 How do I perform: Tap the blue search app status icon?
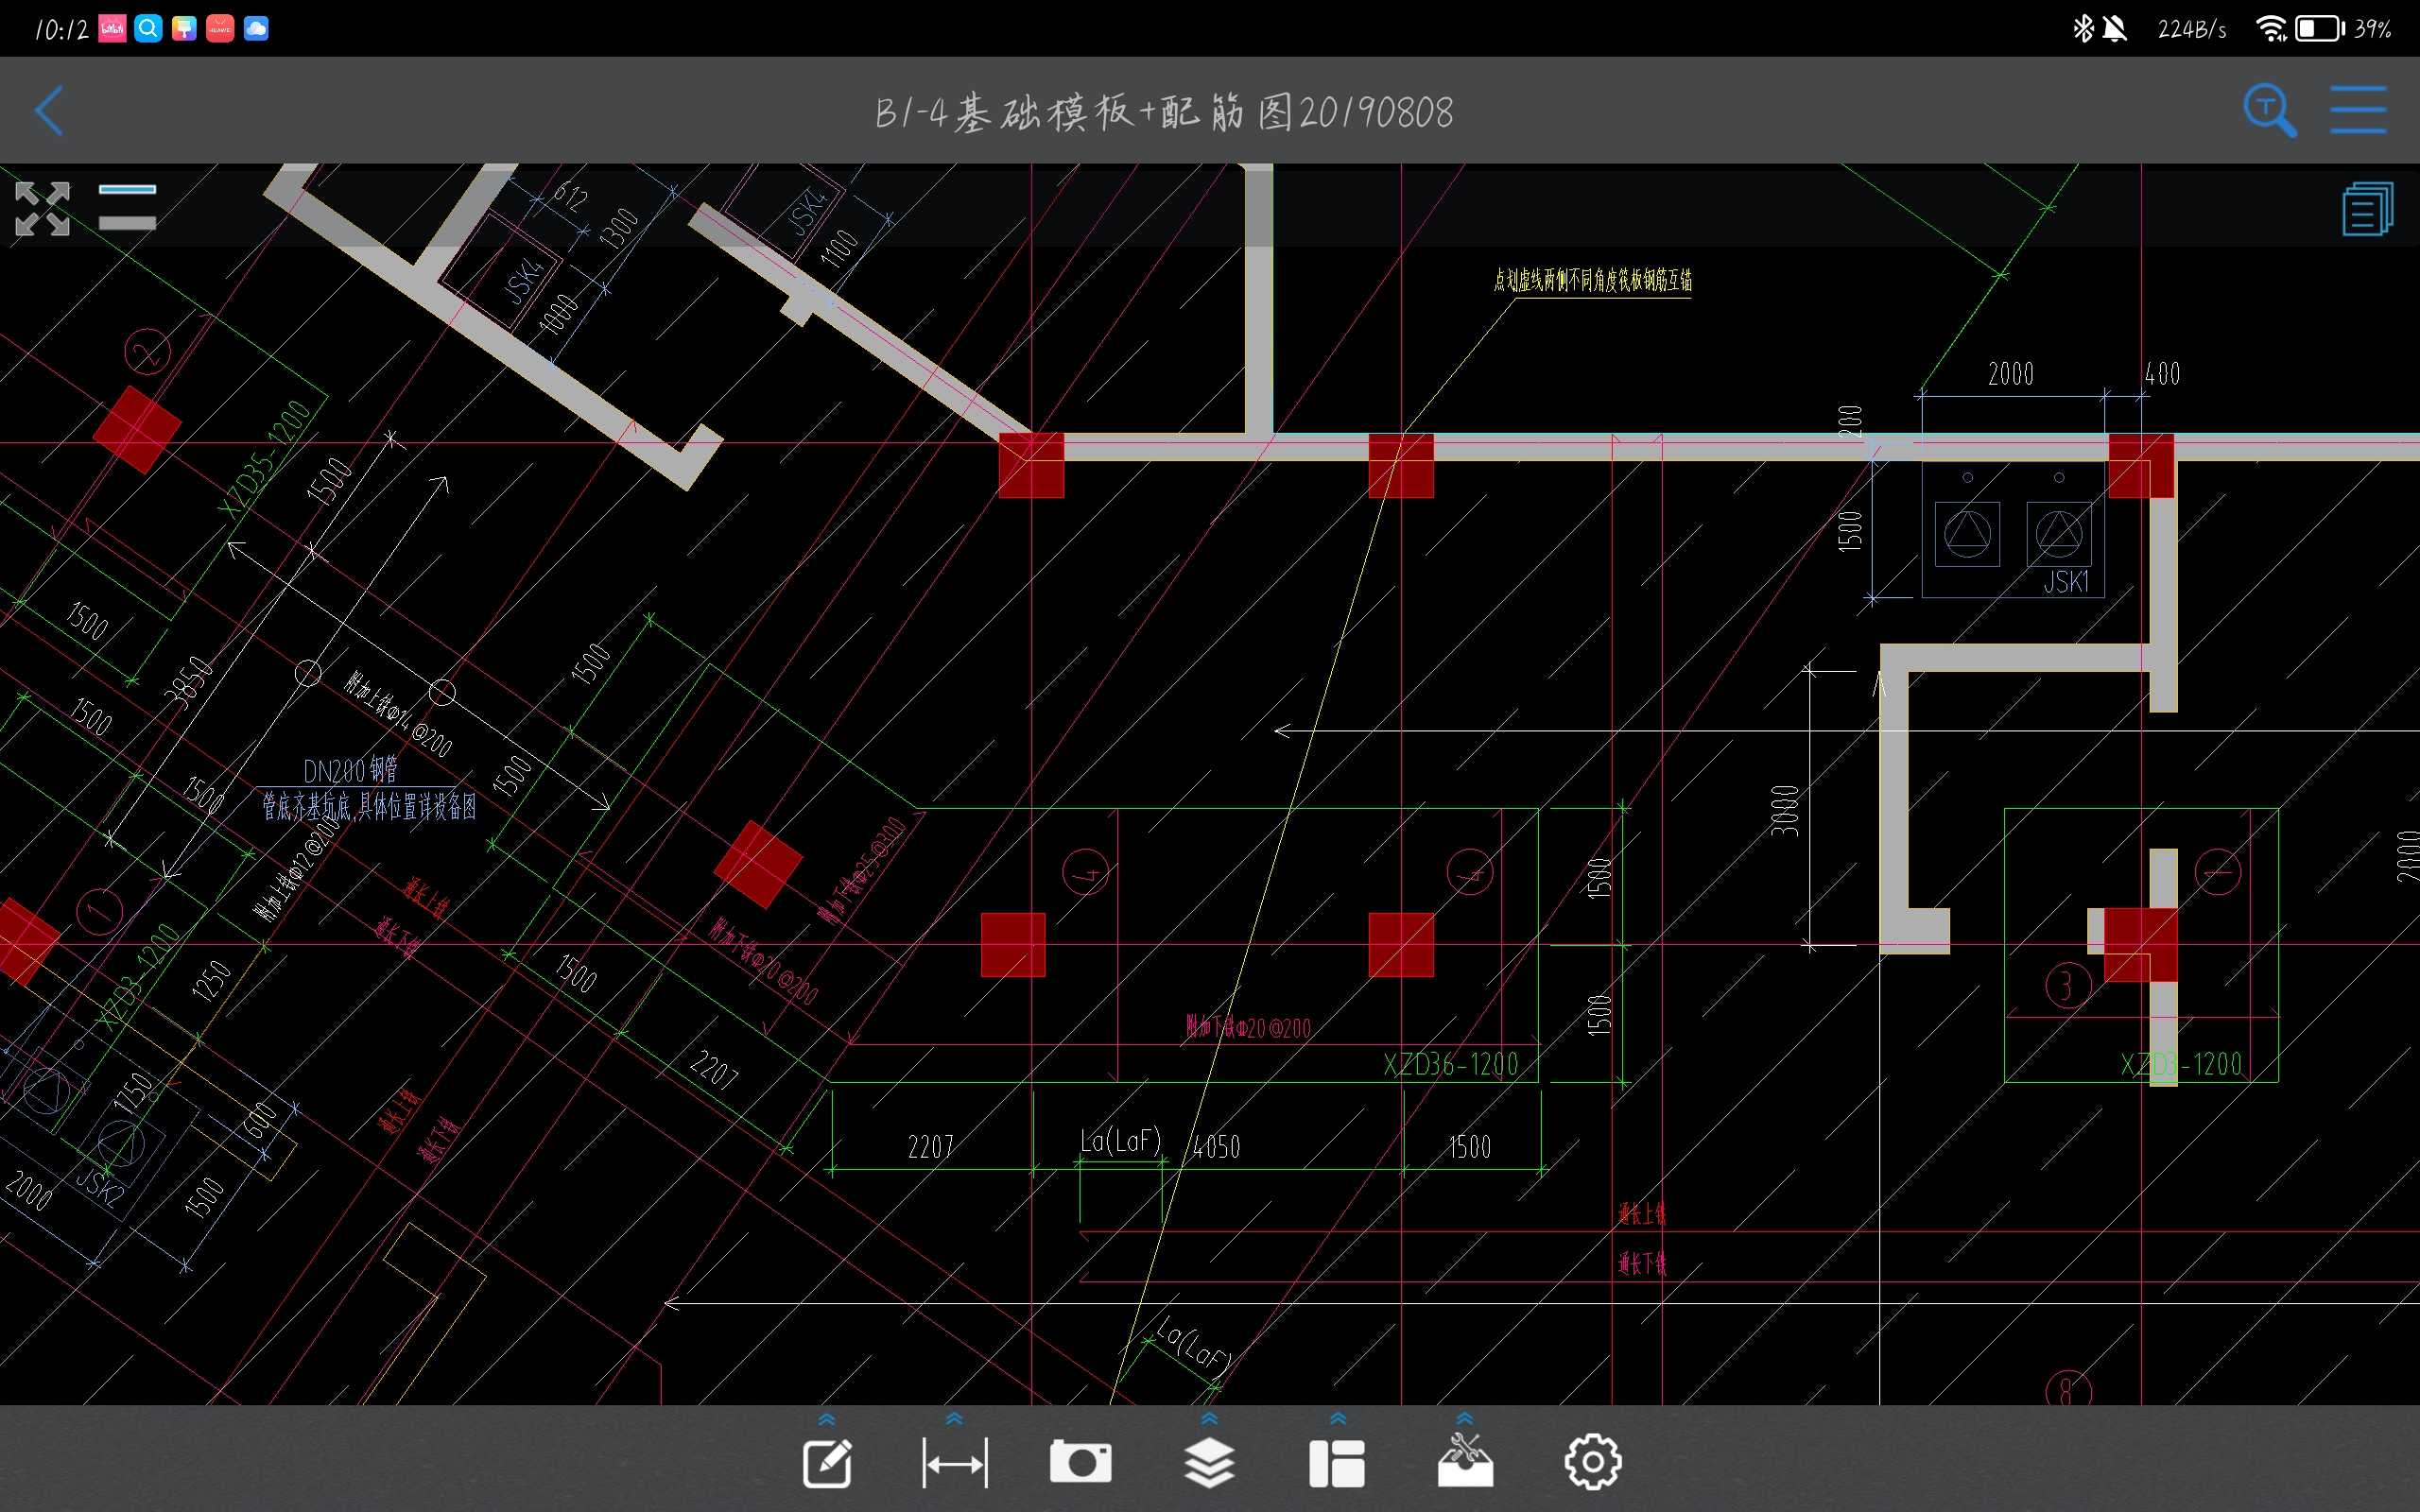pos(148,28)
